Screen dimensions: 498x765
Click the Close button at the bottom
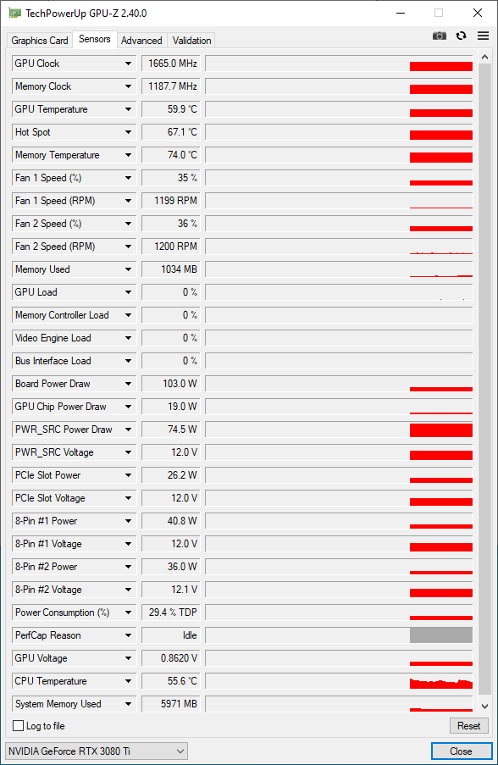point(461,751)
